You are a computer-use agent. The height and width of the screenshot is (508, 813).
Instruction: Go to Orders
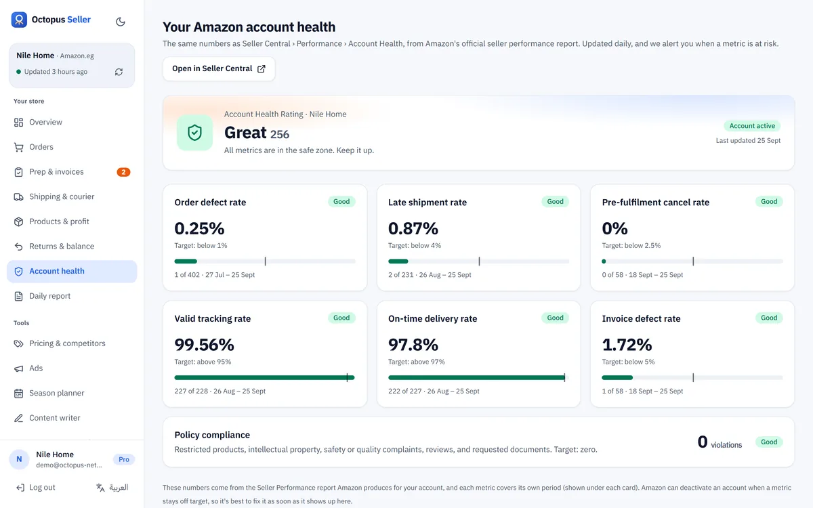[72, 147]
